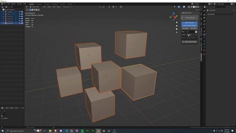Switch to the Layout workspace tab
This screenshot has width=236, height=133.
pyautogui.click(x=32, y=4)
